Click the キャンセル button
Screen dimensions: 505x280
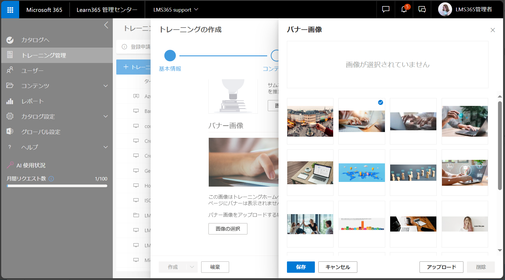click(x=338, y=267)
